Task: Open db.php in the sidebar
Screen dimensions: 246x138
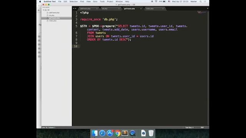Action: point(52,15)
